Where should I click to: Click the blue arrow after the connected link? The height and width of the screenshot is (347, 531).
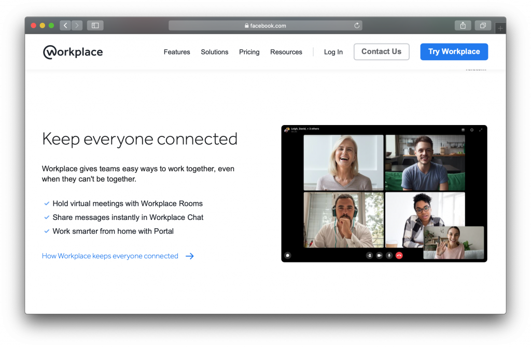click(x=190, y=256)
